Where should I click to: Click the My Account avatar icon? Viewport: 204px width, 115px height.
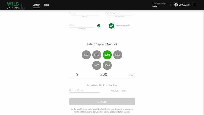click(176, 5)
